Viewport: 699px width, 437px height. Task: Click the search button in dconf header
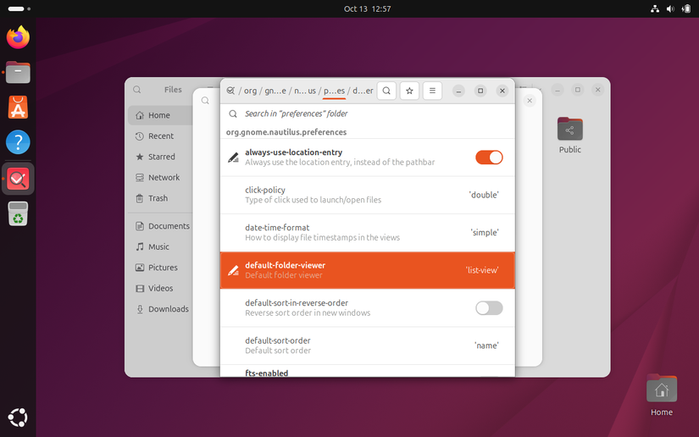point(386,91)
